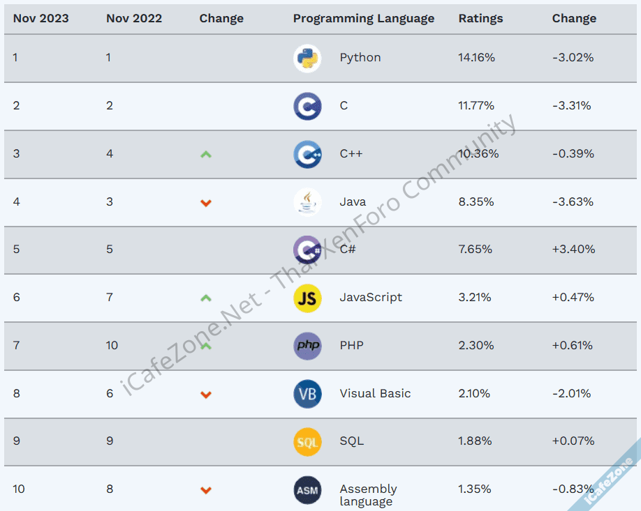Click the orange SQL logo icon

(x=307, y=442)
